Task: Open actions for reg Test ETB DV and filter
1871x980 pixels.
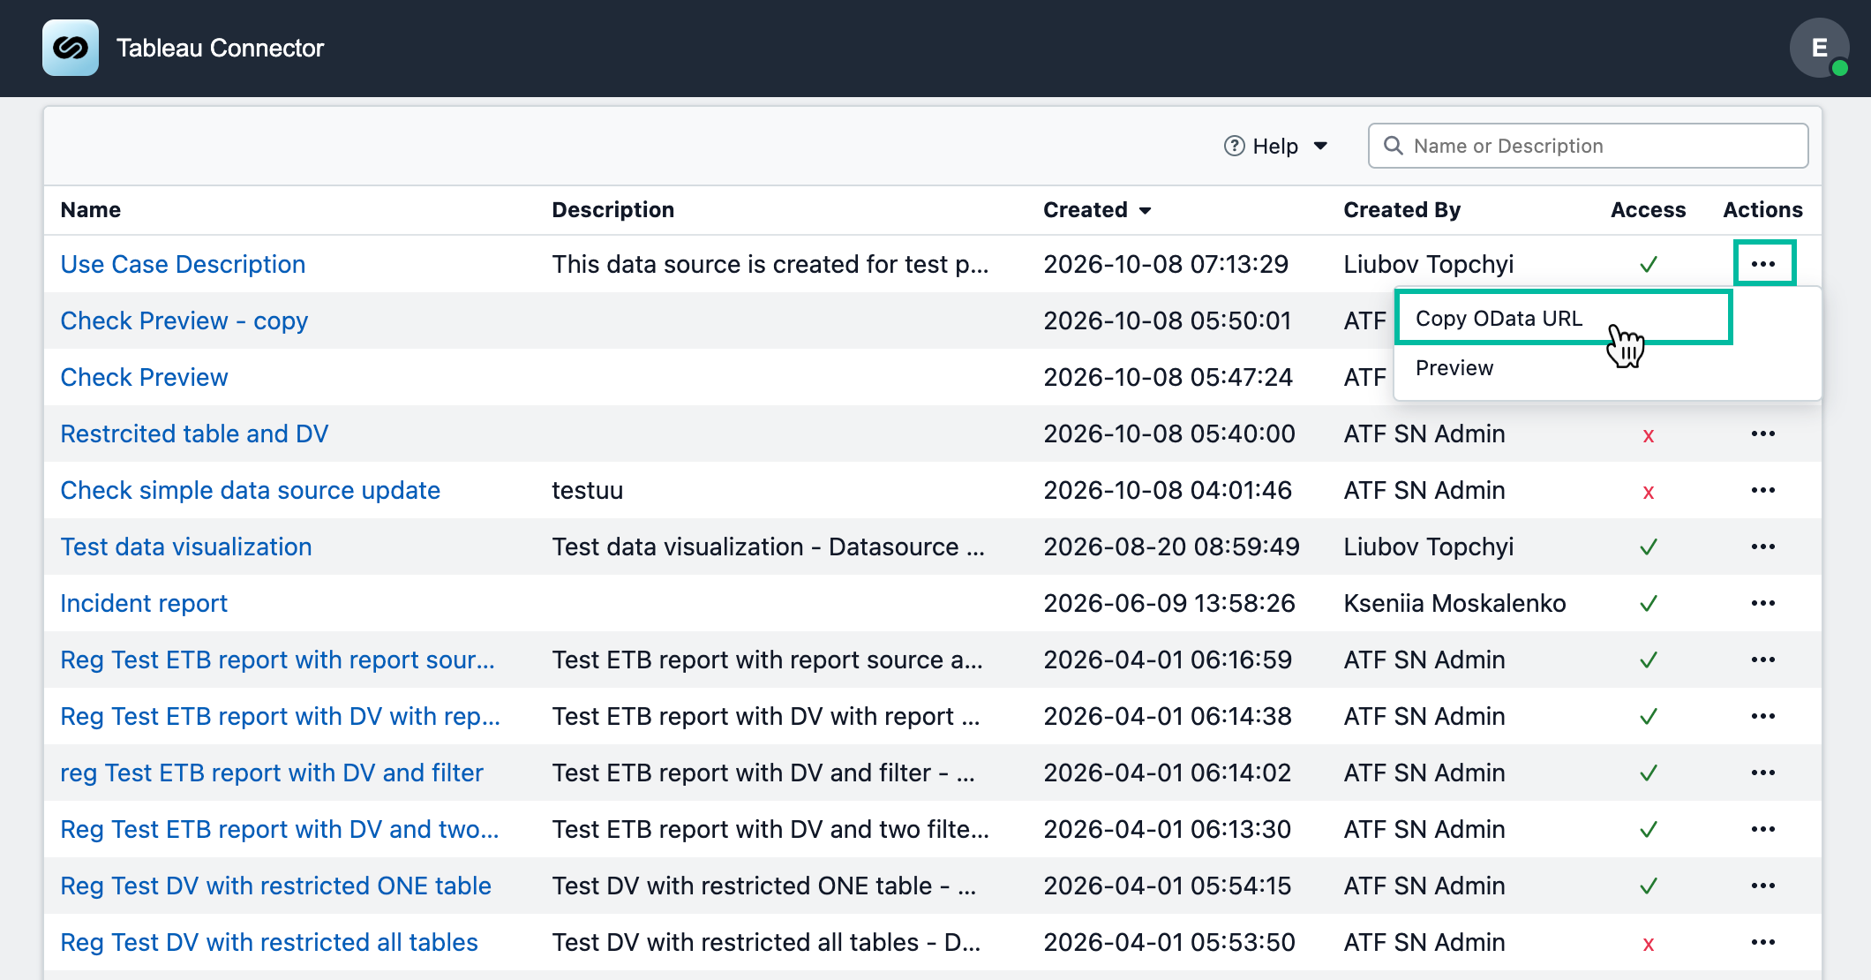Action: 1763,773
